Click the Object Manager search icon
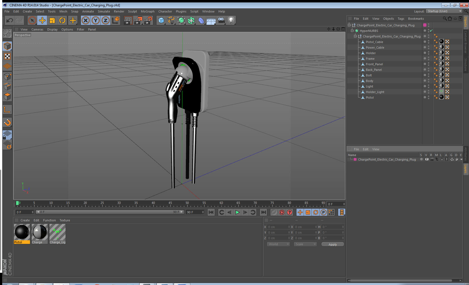Screen dimensions: 469x285 click(x=445, y=19)
